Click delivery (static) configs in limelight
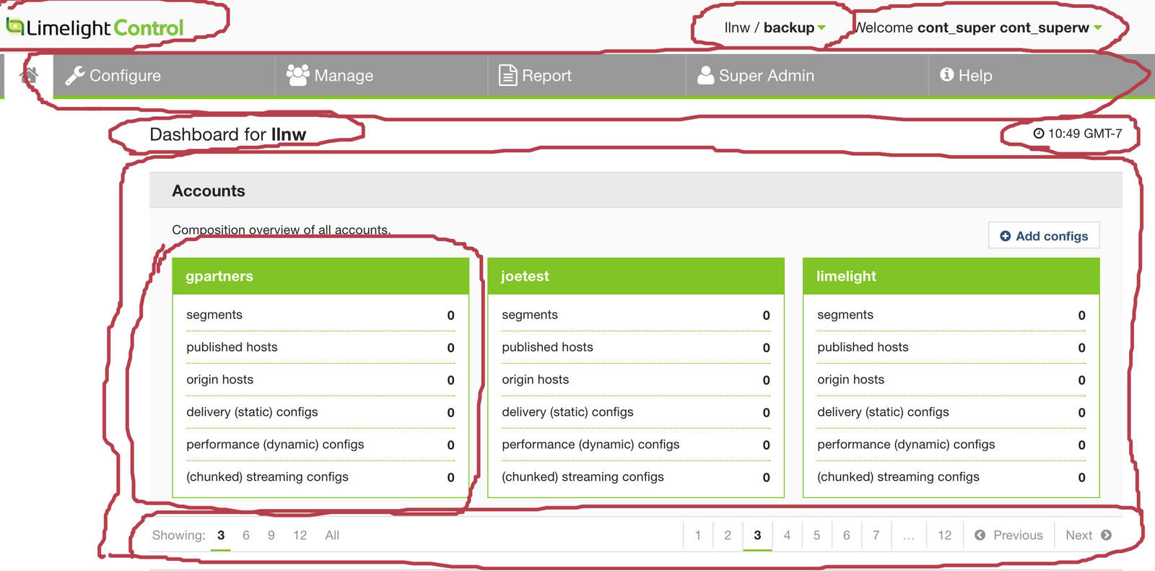1155x571 pixels. click(951, 412)
